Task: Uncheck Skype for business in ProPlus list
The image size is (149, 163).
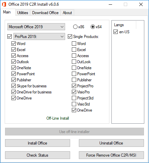Action: coord(13,86)
